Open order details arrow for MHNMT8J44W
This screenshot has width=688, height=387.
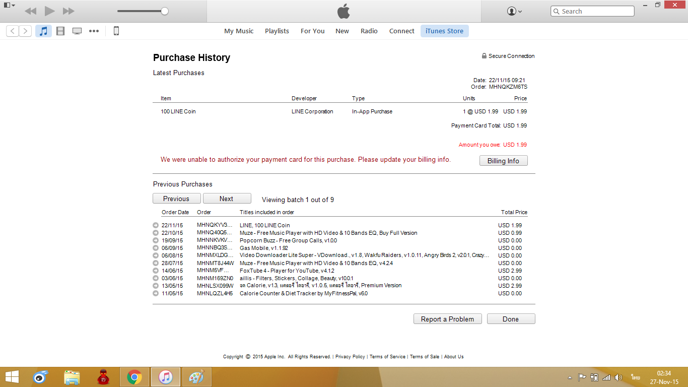[156, 263]
